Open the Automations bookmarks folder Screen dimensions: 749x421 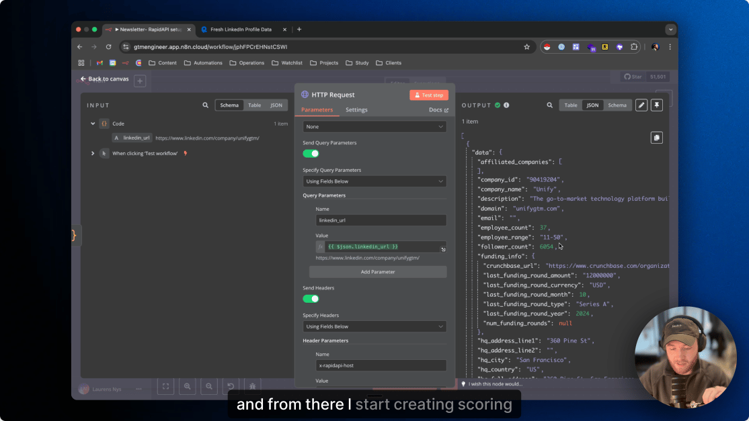point(204,63)
